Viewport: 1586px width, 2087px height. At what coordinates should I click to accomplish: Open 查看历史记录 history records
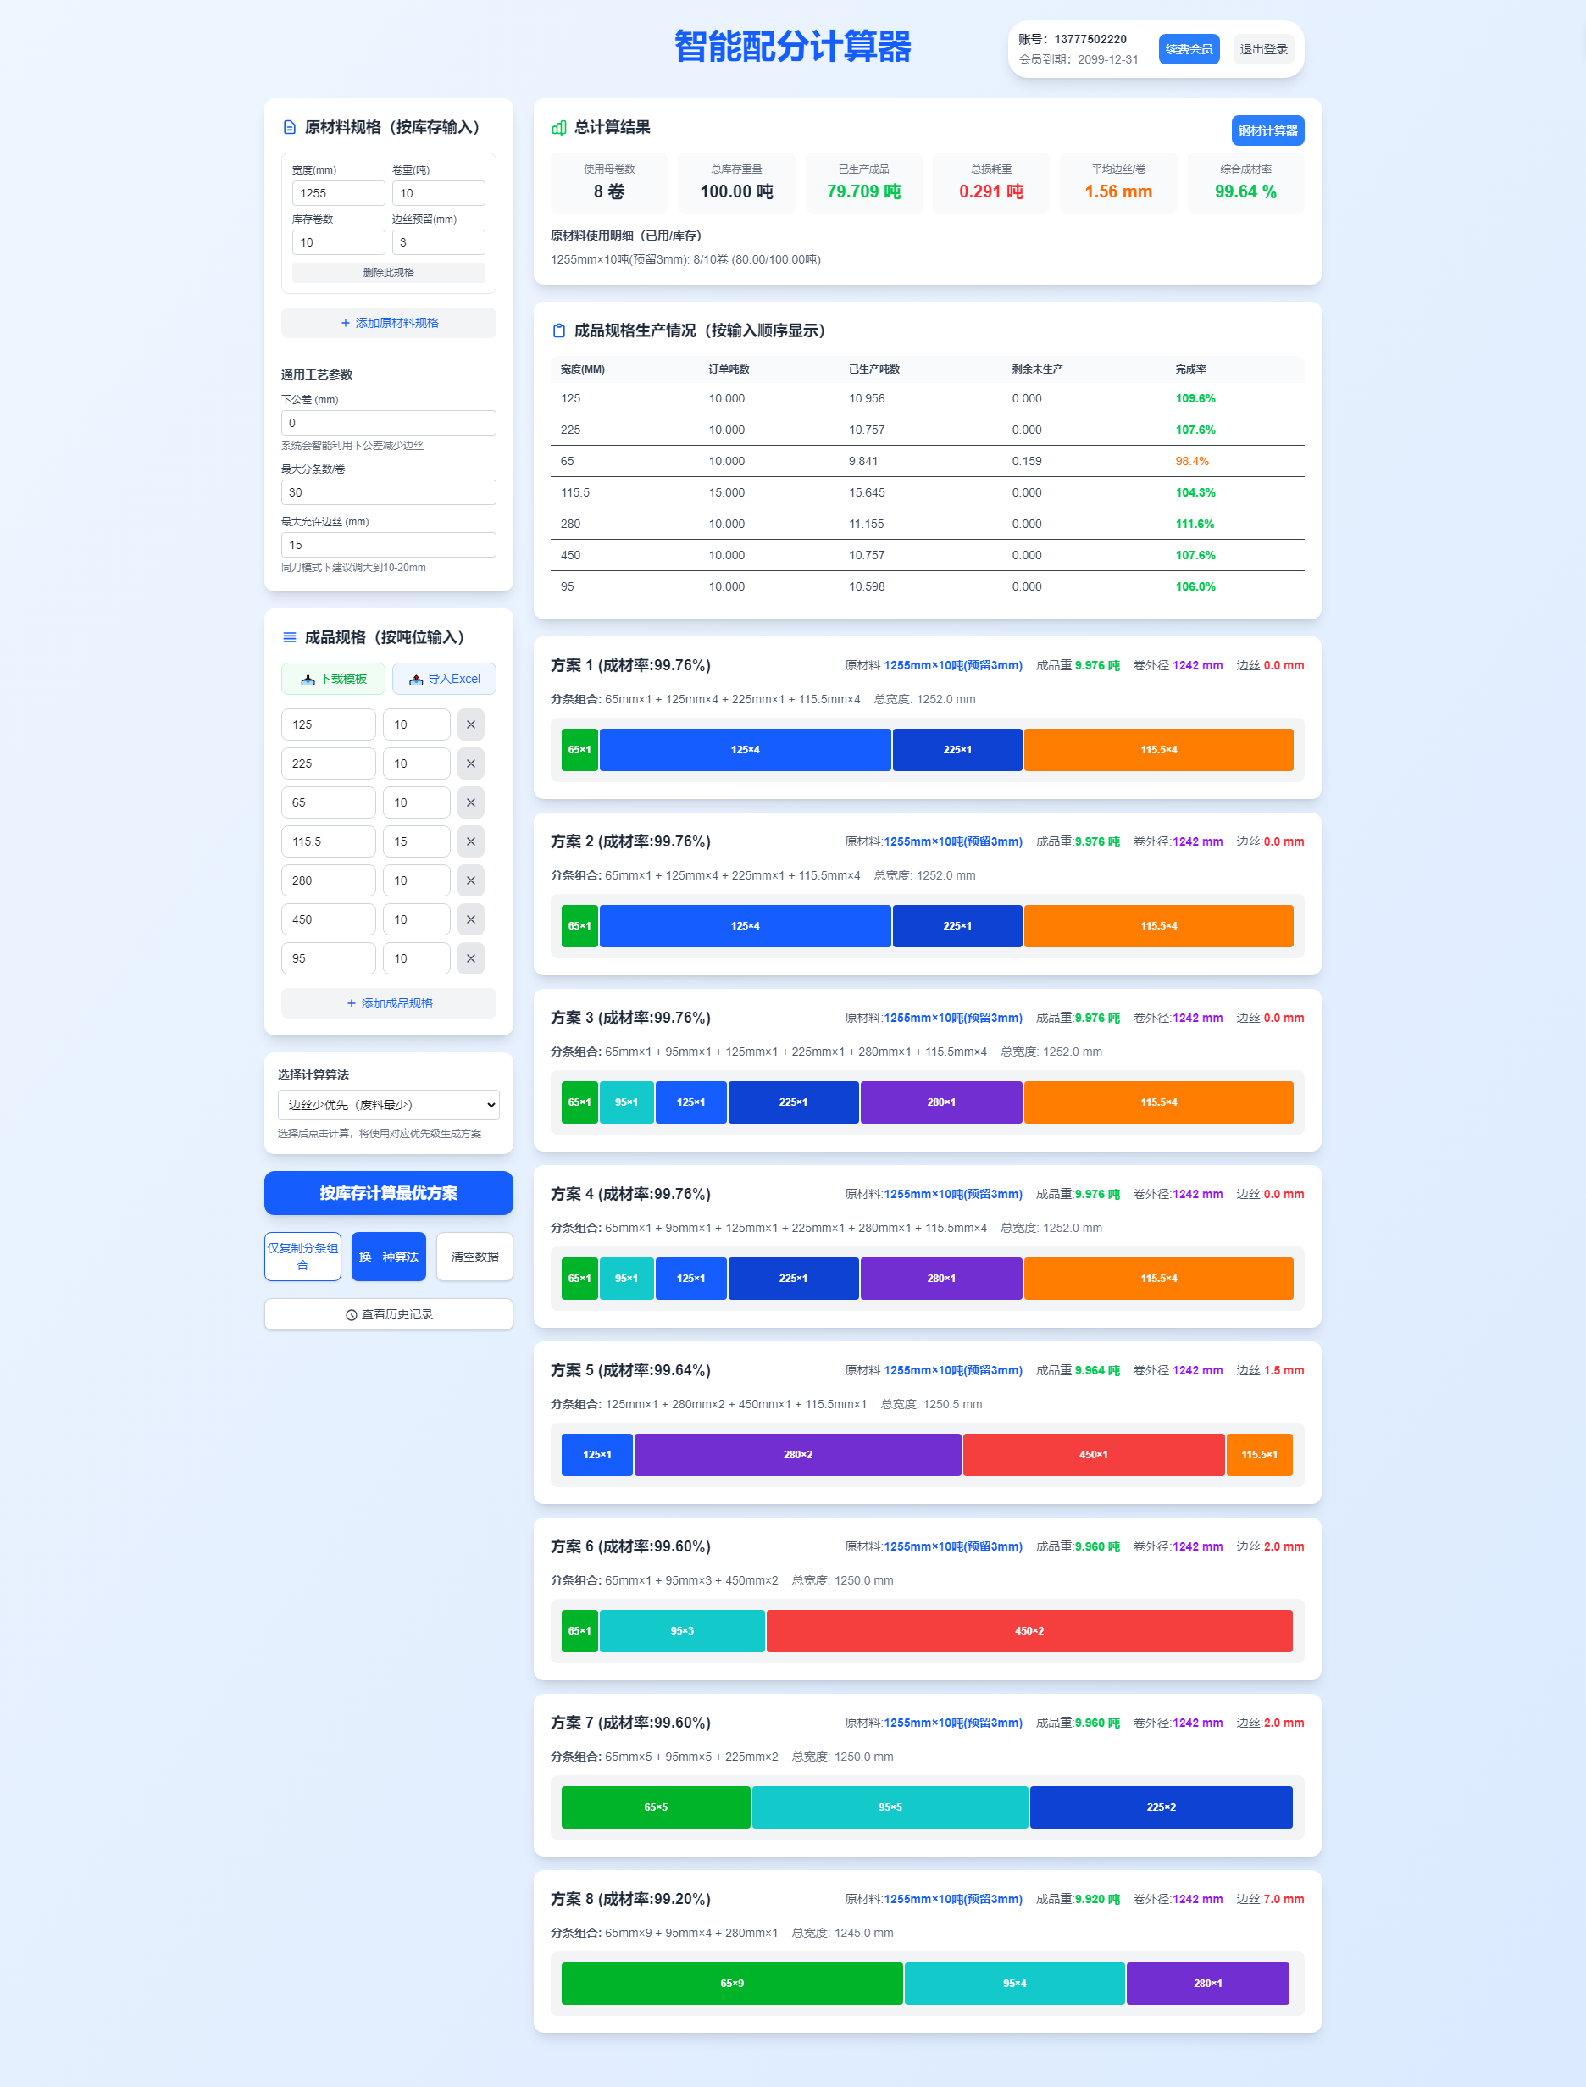tap(388, 1314)
